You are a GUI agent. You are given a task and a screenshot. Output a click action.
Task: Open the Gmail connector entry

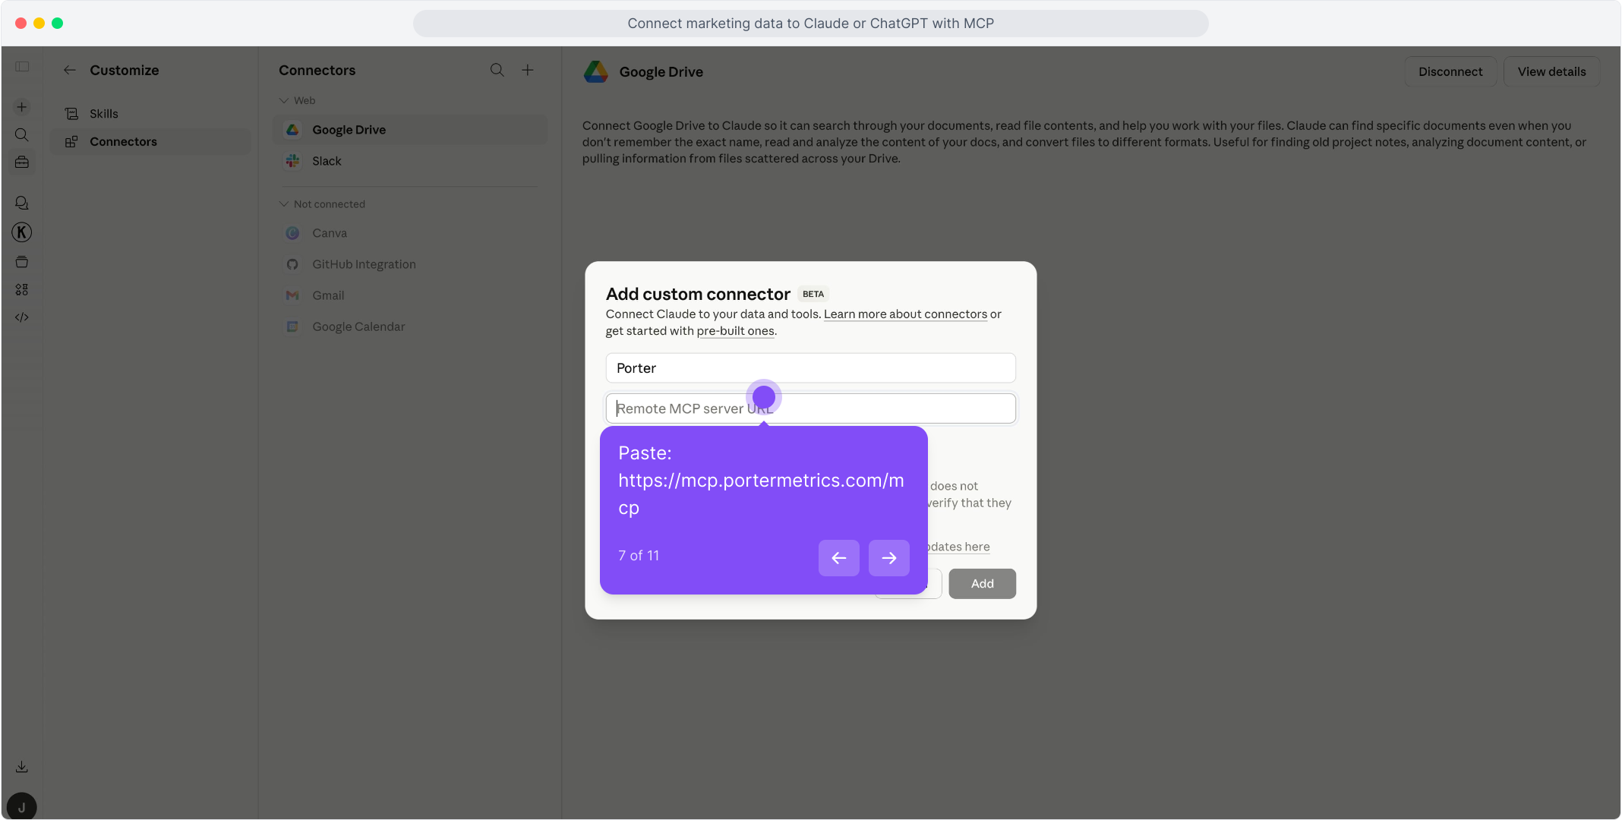point(327,295)
